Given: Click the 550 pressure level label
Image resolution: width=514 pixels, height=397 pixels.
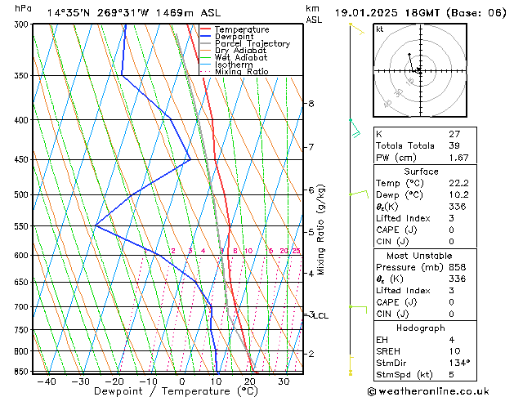Looking at the screenshot, I should point(23,226).
